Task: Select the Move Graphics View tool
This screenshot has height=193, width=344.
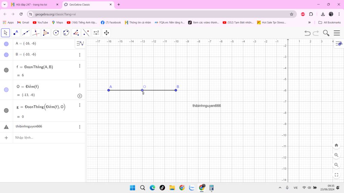Action: point(106,33)
